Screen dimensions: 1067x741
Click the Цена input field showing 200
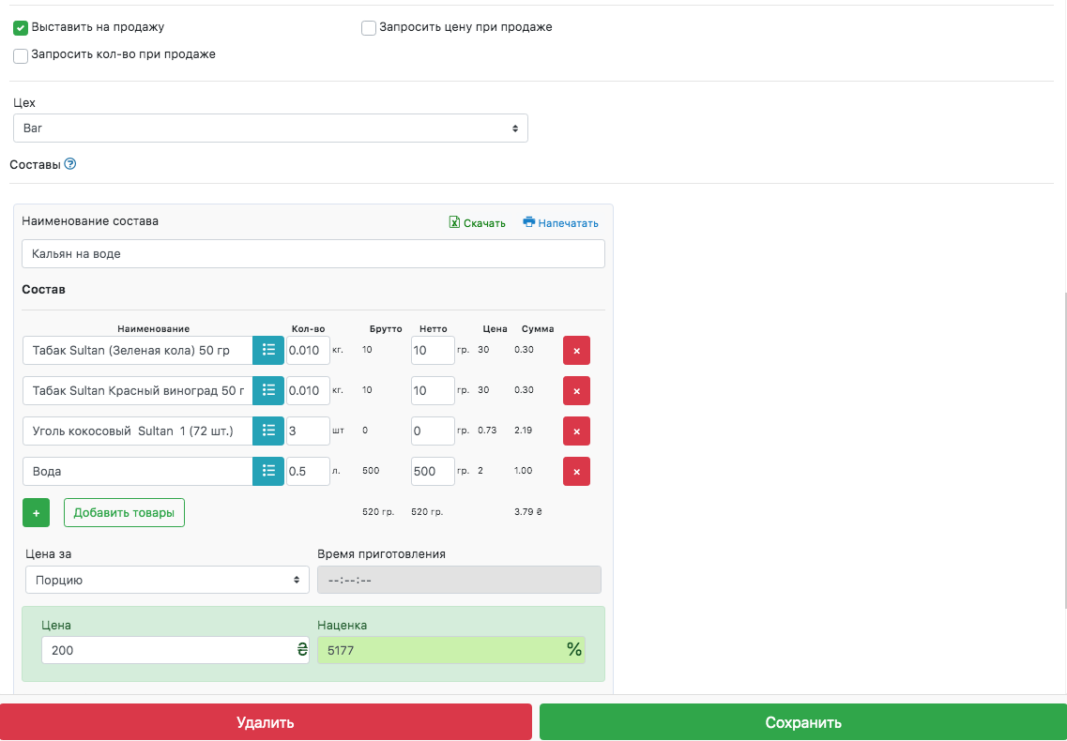[167, 650]
